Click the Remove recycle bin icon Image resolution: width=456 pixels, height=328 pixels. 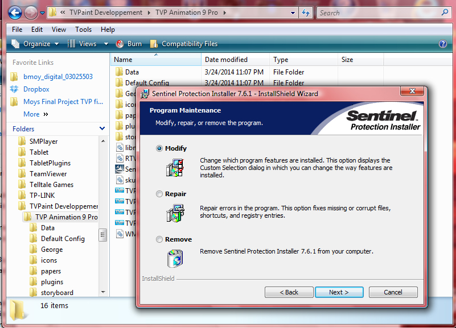tap(175, 258)
